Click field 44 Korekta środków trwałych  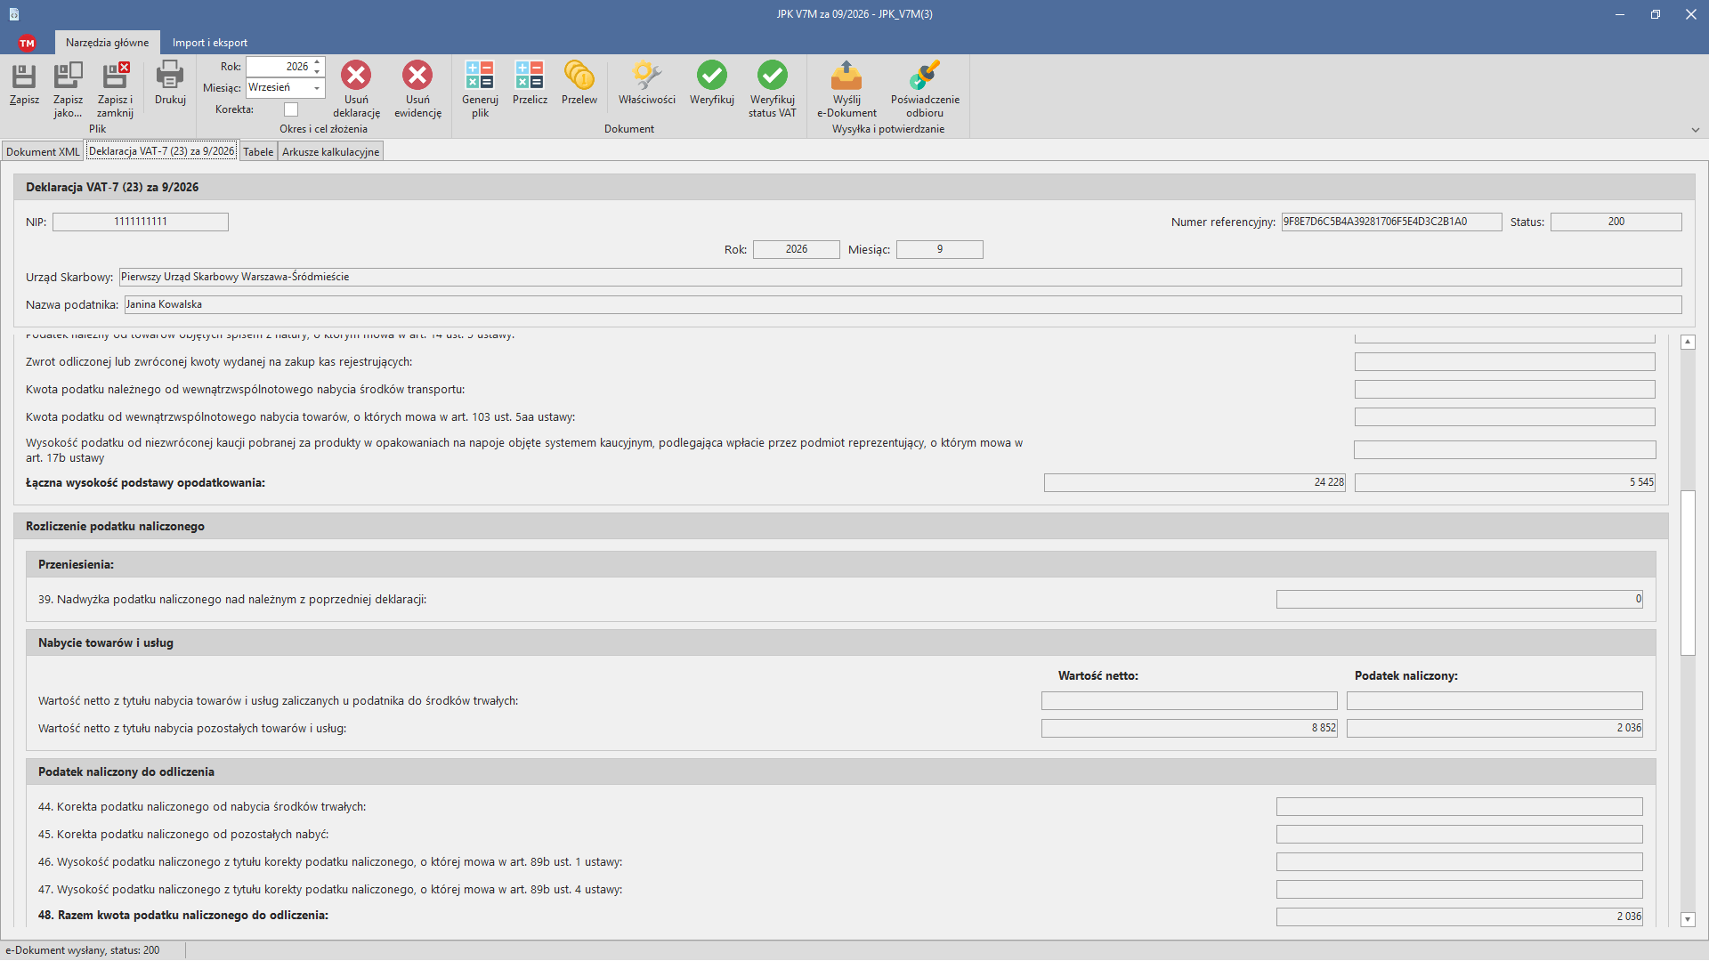pyautogui.click(x=1460, y=807)
